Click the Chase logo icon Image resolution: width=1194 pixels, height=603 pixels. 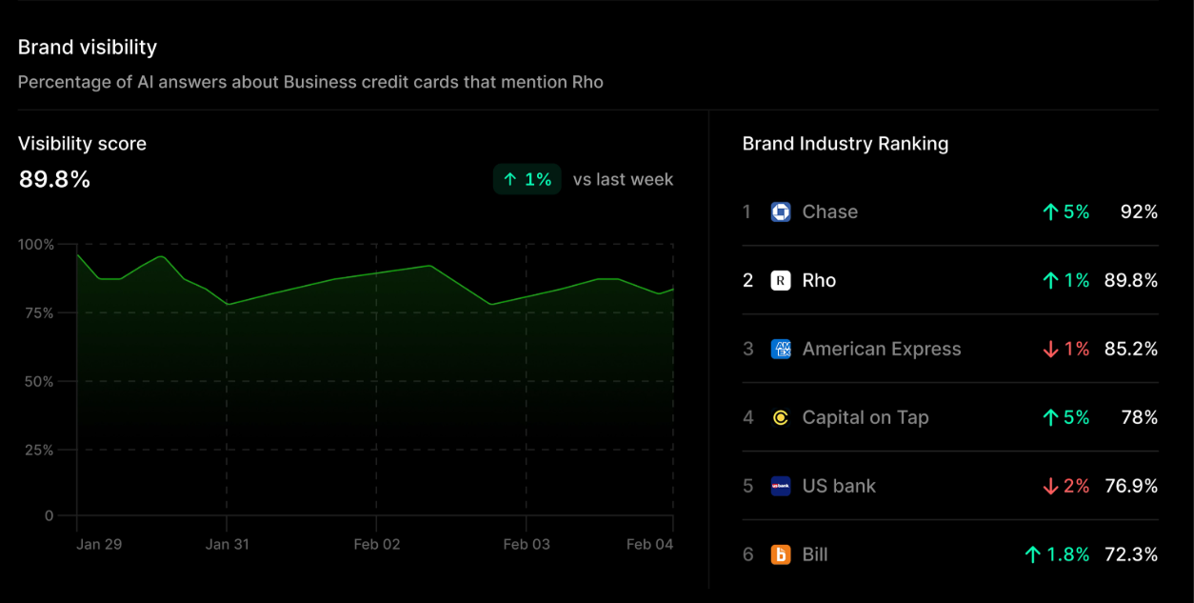click(781, 212)
